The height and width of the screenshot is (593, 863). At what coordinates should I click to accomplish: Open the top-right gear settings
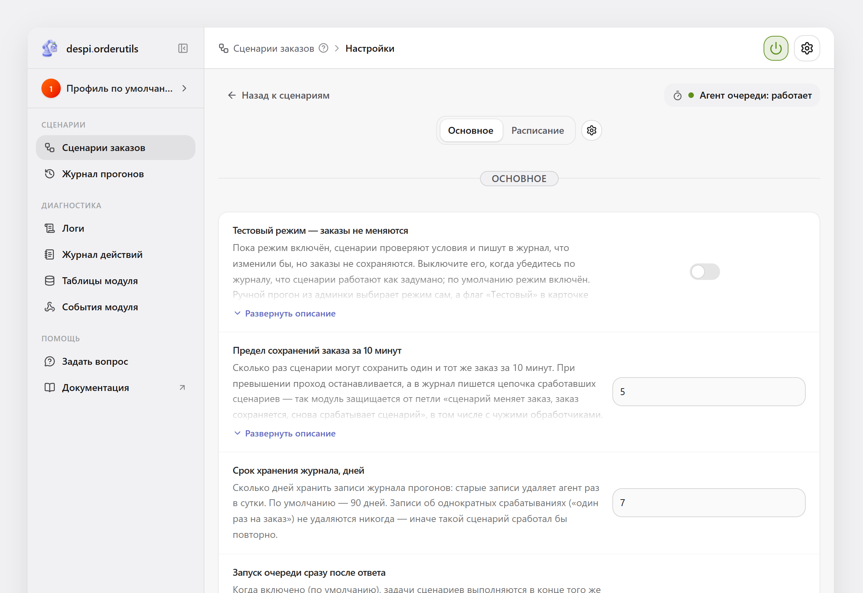tap(807, 48)
